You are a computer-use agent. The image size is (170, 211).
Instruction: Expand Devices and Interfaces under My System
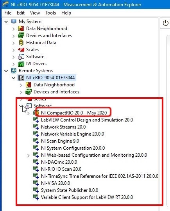(x=13, y=36)
